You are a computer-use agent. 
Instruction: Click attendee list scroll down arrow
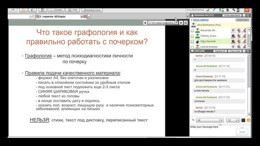(x=249, y=47)
